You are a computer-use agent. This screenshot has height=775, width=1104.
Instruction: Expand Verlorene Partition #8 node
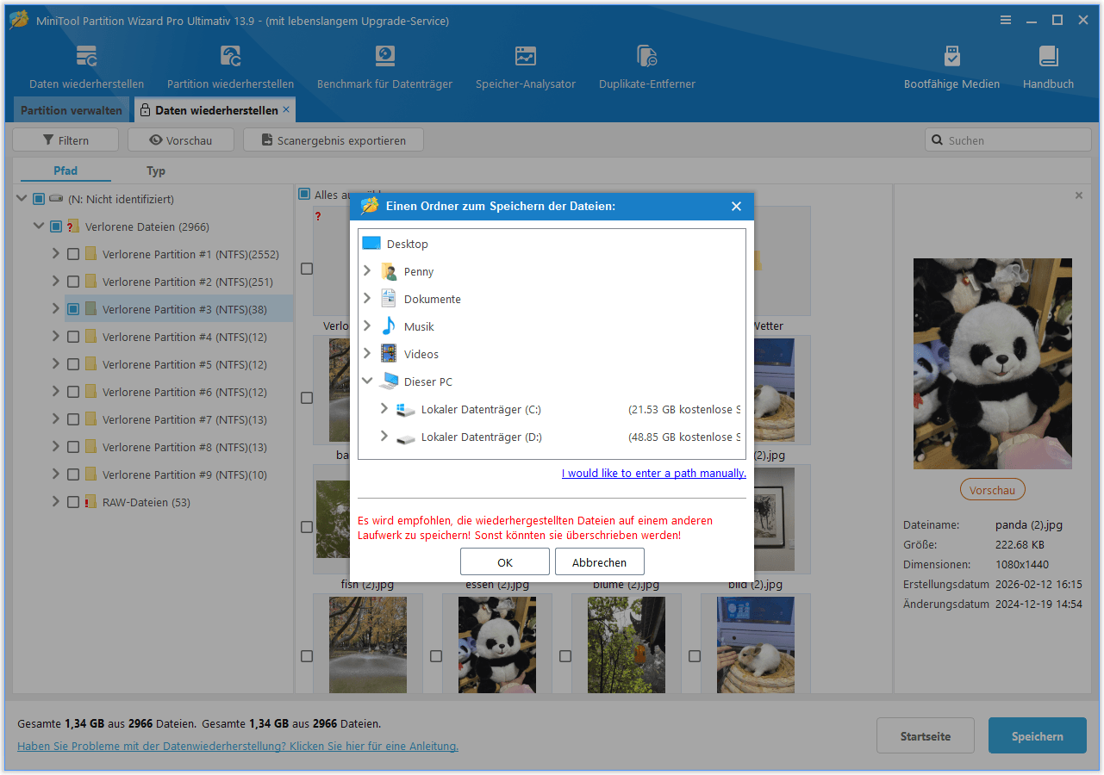tap(56, 447)
